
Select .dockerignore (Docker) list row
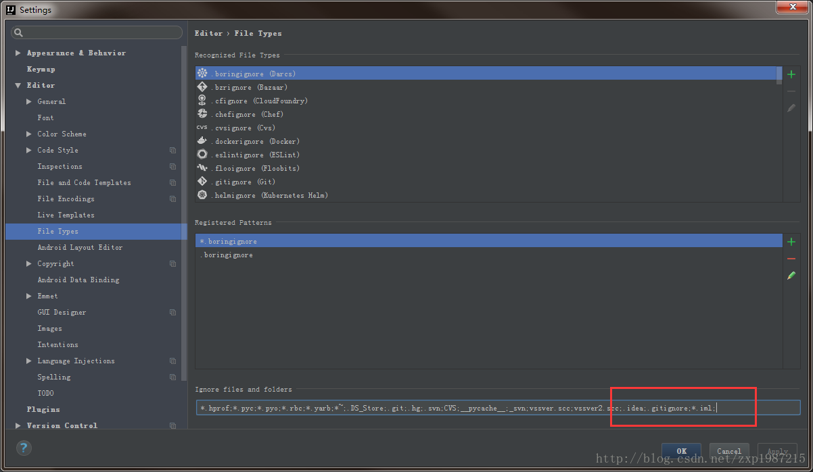pos(486,141)
